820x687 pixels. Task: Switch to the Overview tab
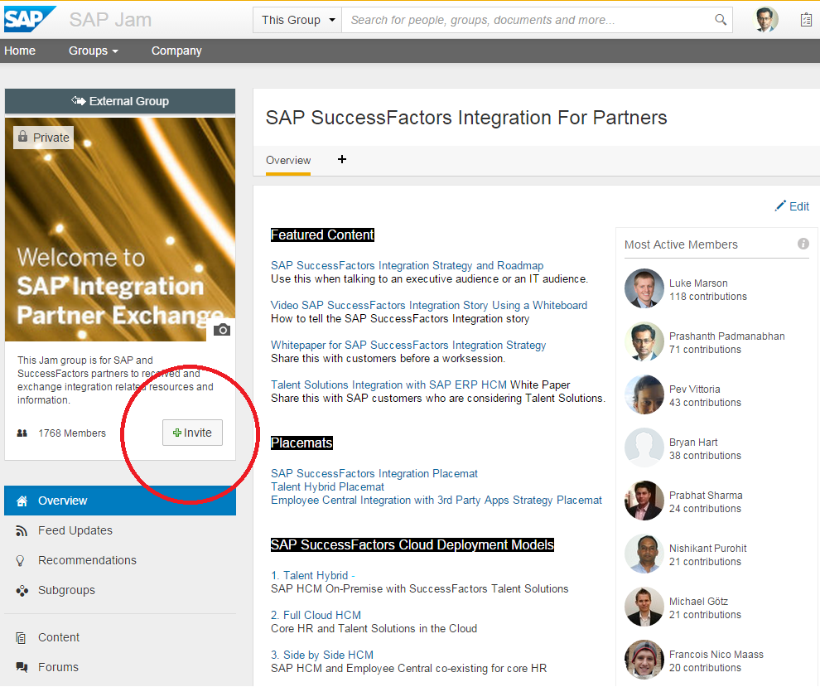[288, 160]
